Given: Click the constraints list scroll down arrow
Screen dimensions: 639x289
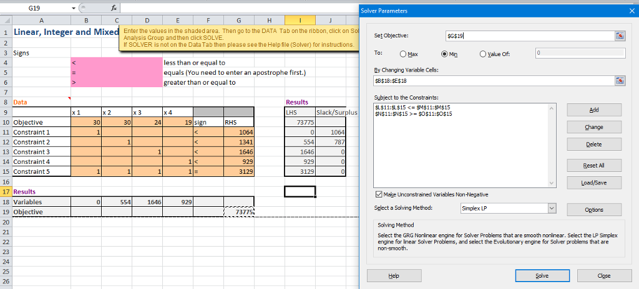Looking at the screenshot, I should [552, 183].
